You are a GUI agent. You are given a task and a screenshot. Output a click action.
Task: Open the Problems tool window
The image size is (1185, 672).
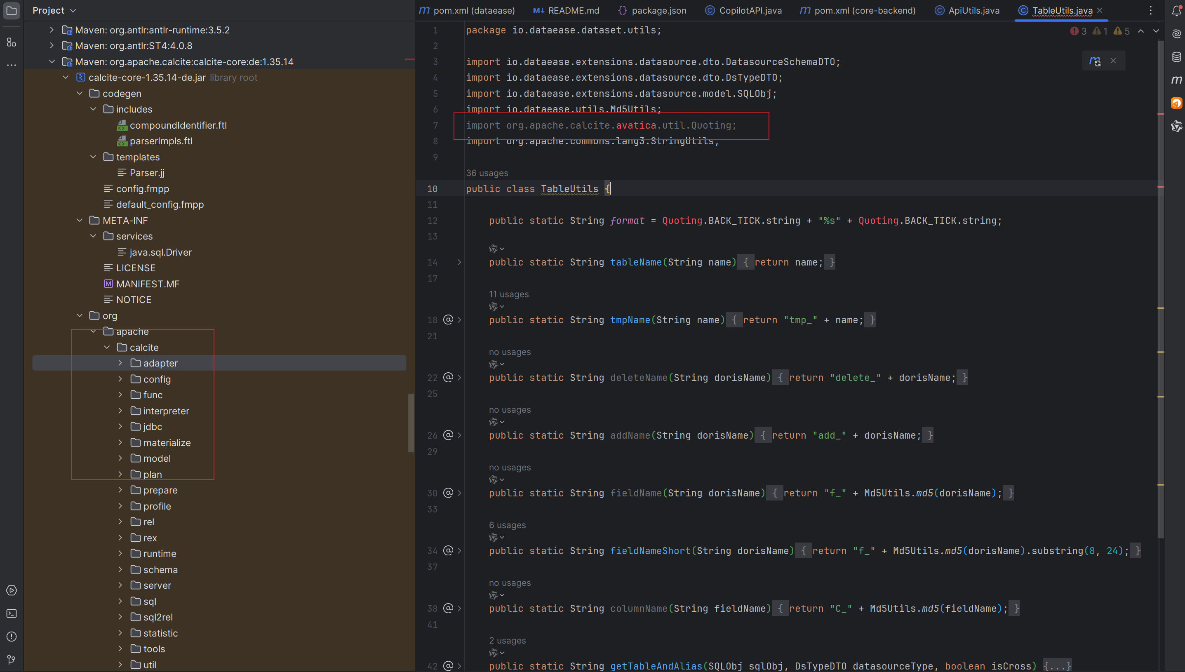(12, 637)
